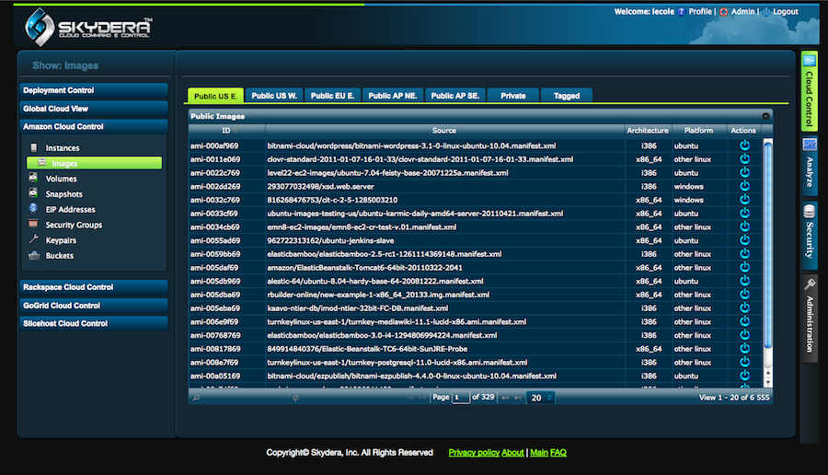The width and height of the screenshot is (828, 475).
Task: Expand the Rackspace Cloud Control section
Action: (x=93, y=287)
